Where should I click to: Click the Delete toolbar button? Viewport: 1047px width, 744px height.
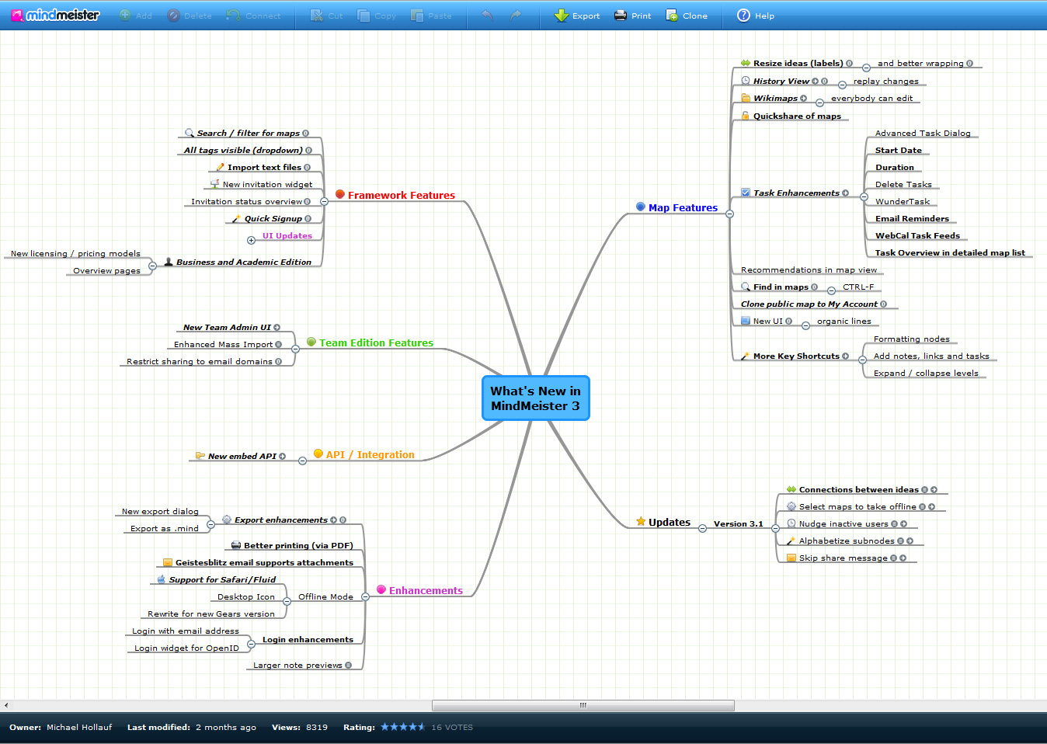(189, 16)
